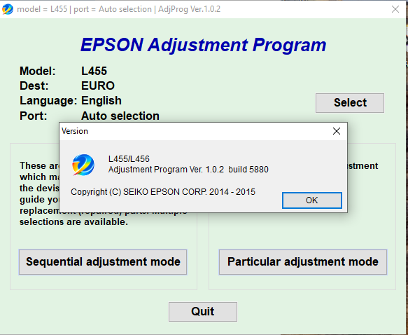Open the Select model button

[x=350, y=103]
